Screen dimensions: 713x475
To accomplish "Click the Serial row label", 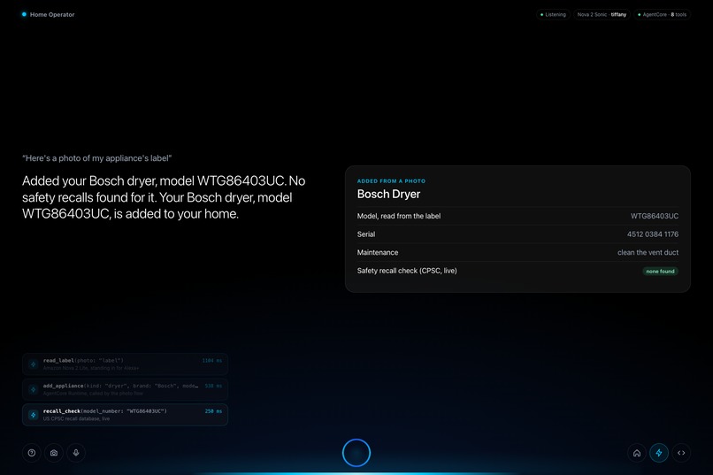I will [366, 234].
